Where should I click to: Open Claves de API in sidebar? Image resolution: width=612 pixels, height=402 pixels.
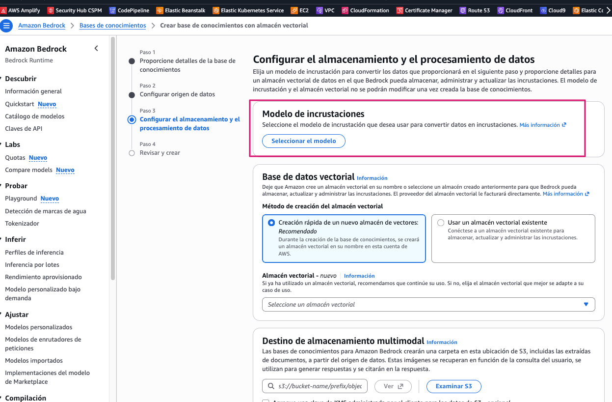tap(24, 129)
